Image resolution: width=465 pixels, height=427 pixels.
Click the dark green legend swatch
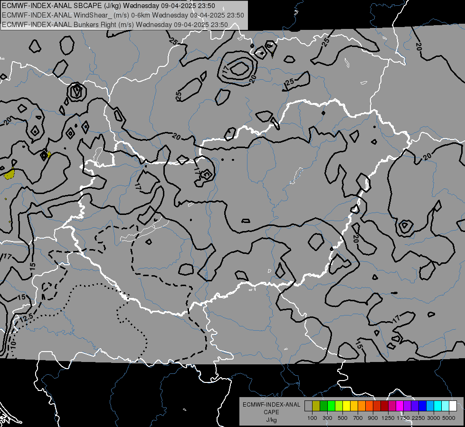pyautogui.click(x=323, y=406)
